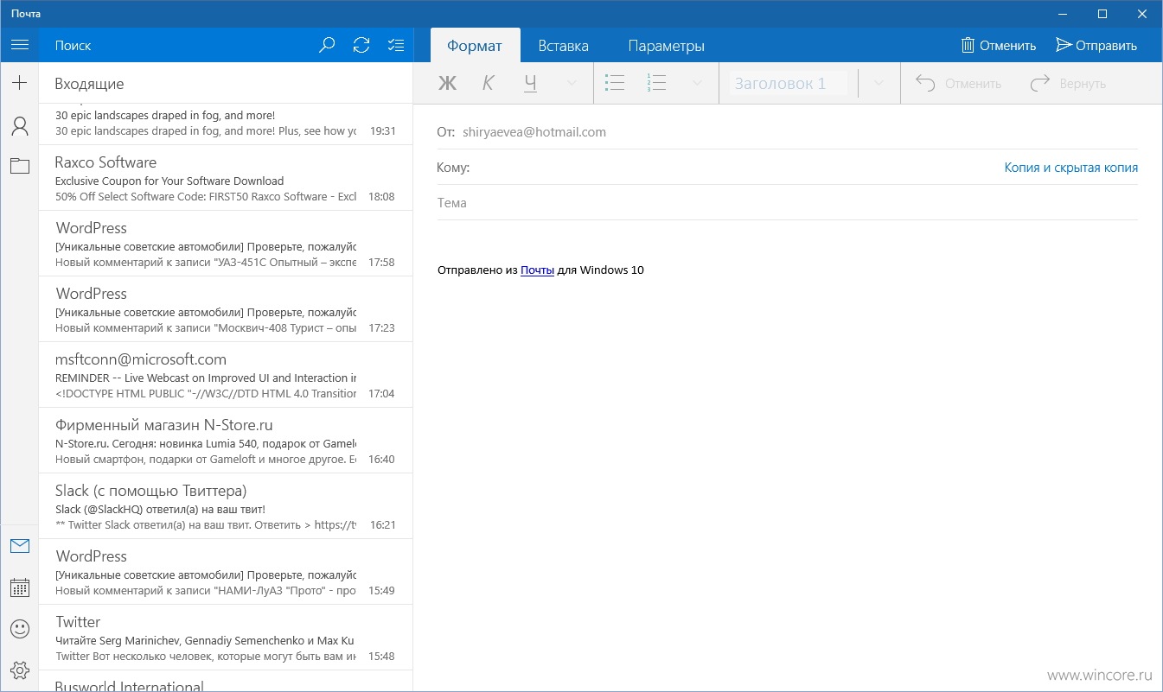Toggle bold formatting (Ж)
Image resolution: width=1163 pixels, height=692 pixels.
447,83
